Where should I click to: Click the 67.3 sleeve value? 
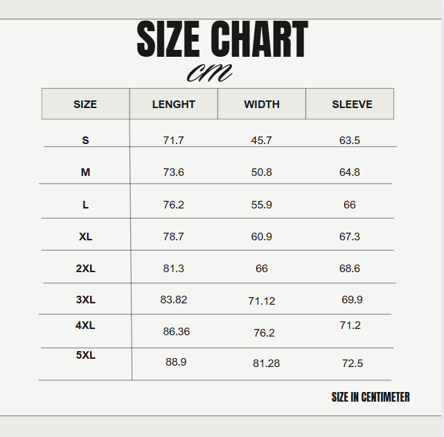click(x=349, y=237)
